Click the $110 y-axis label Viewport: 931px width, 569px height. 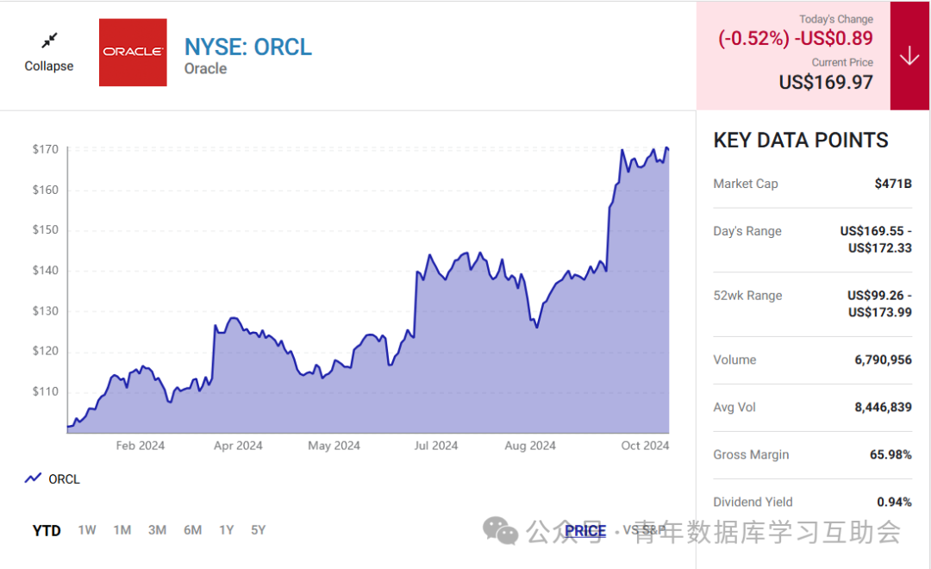point(45,392)
